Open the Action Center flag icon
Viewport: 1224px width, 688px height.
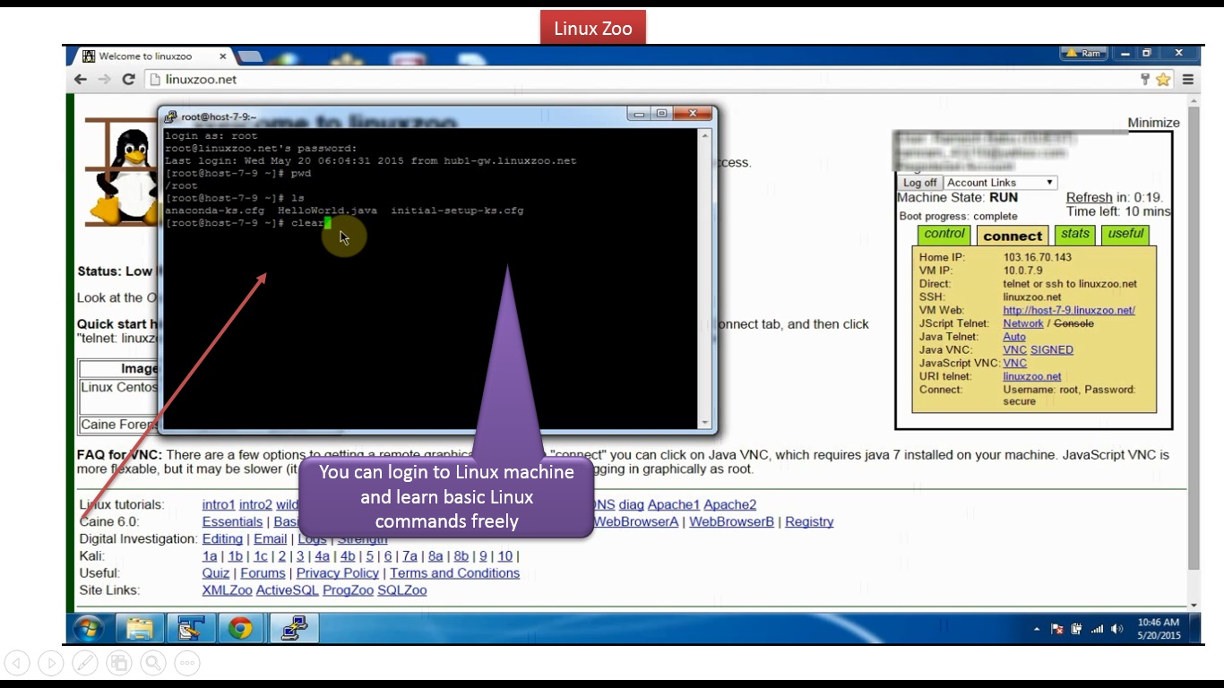[x=1057, y=629]
